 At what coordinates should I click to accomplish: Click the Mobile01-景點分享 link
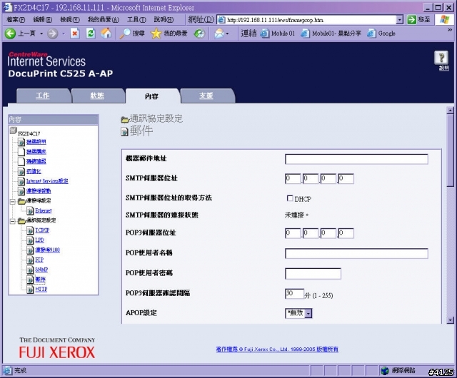pyautogui.click(x=336, y=34)
